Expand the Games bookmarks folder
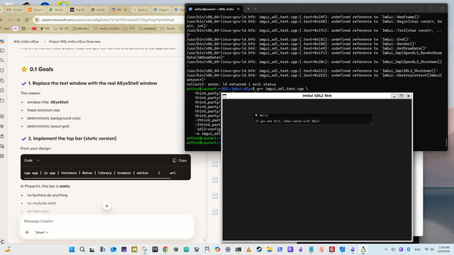The height and width of the screenshot is (255, 454). [x=167, y=28]
